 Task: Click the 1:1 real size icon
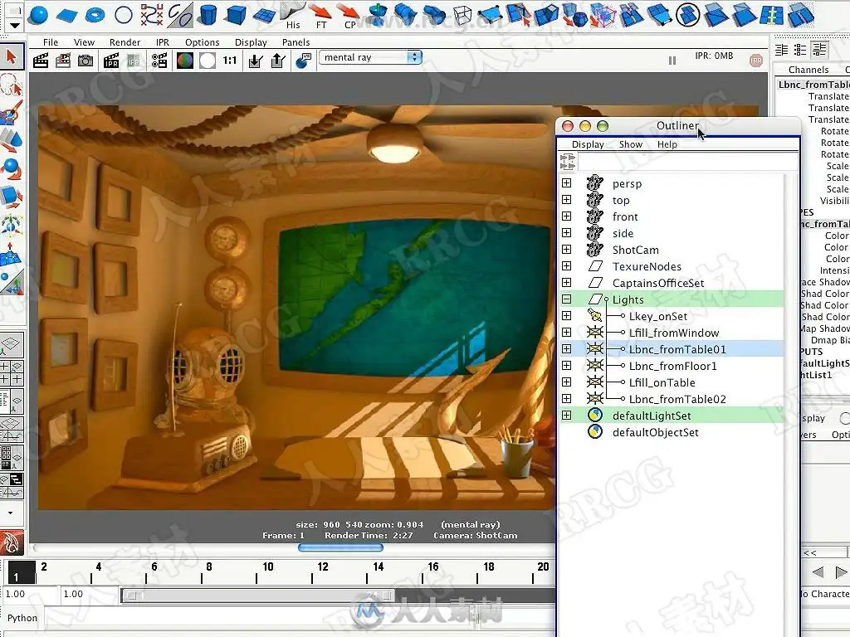pos(230,61)
